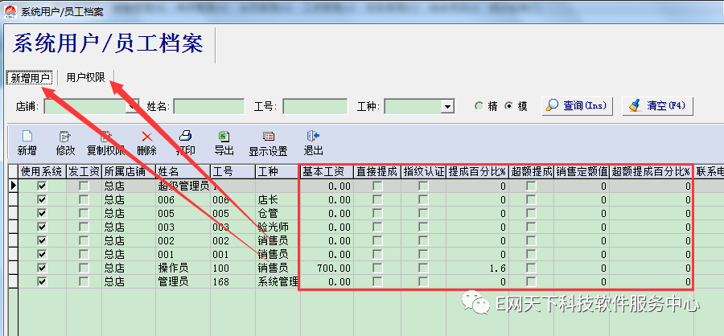Expand the 店铺 store dropdown

coord(132,106)
